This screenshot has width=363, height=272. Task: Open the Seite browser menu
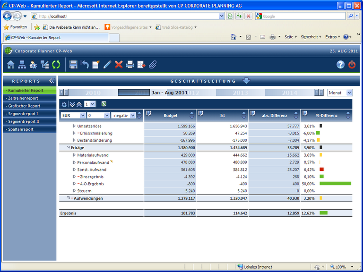pyautogui.click(x=291, y=37)
